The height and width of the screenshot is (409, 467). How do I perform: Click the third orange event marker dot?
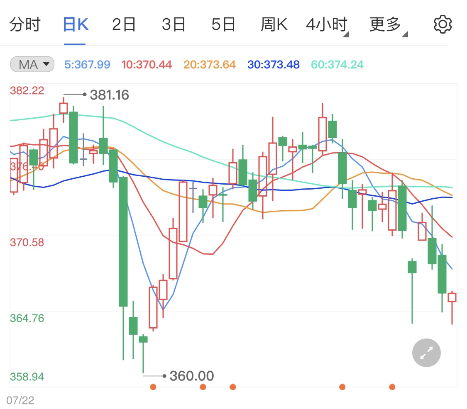[x=233, y=387]
